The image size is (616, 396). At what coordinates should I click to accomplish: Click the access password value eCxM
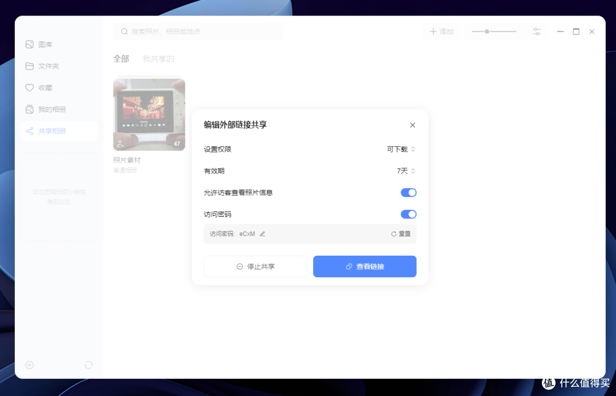point(247,234)
